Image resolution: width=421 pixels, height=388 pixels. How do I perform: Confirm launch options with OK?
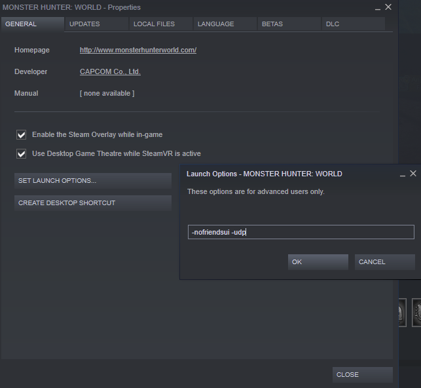pos(318,262)
